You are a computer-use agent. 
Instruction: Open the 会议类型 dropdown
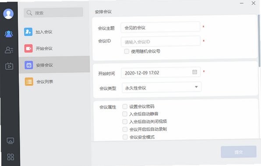pos(162,87)
